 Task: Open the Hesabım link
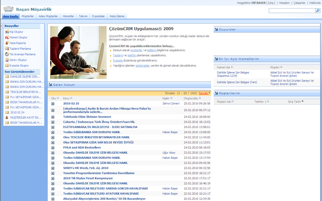tap(284, 3)
